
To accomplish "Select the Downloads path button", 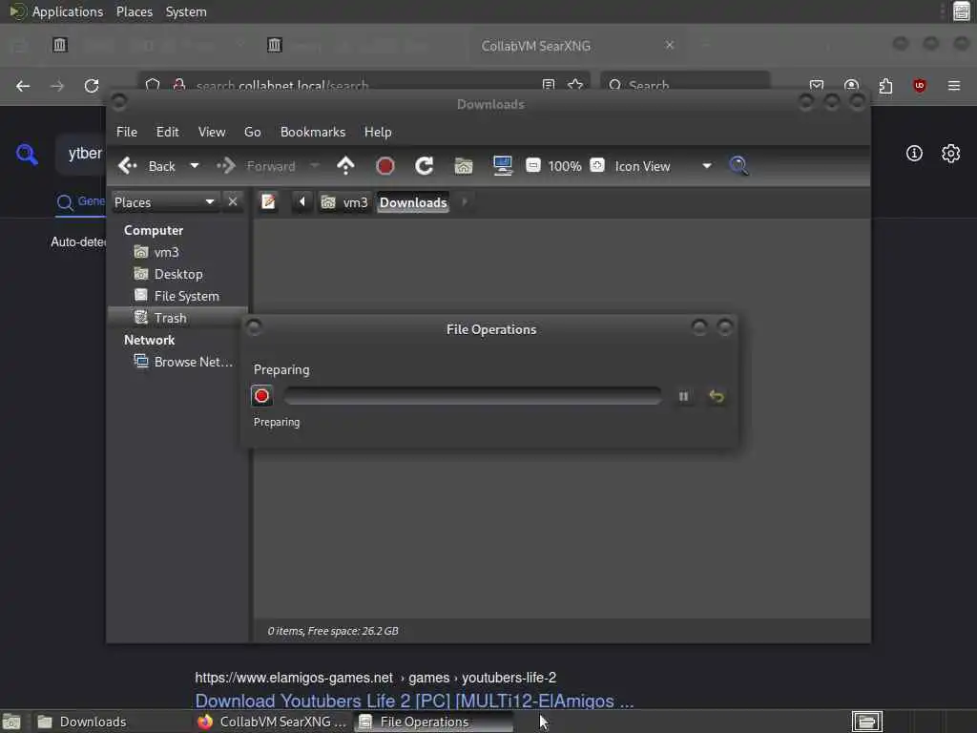I will [413, 202].
